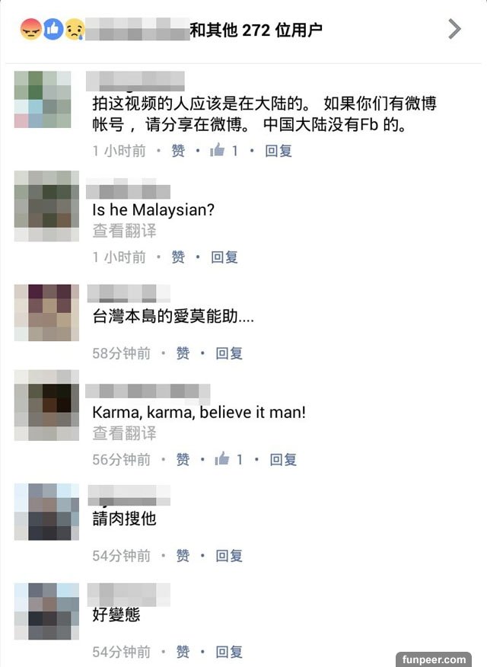Open avatar of first Weibo comment author

point(43,99)
